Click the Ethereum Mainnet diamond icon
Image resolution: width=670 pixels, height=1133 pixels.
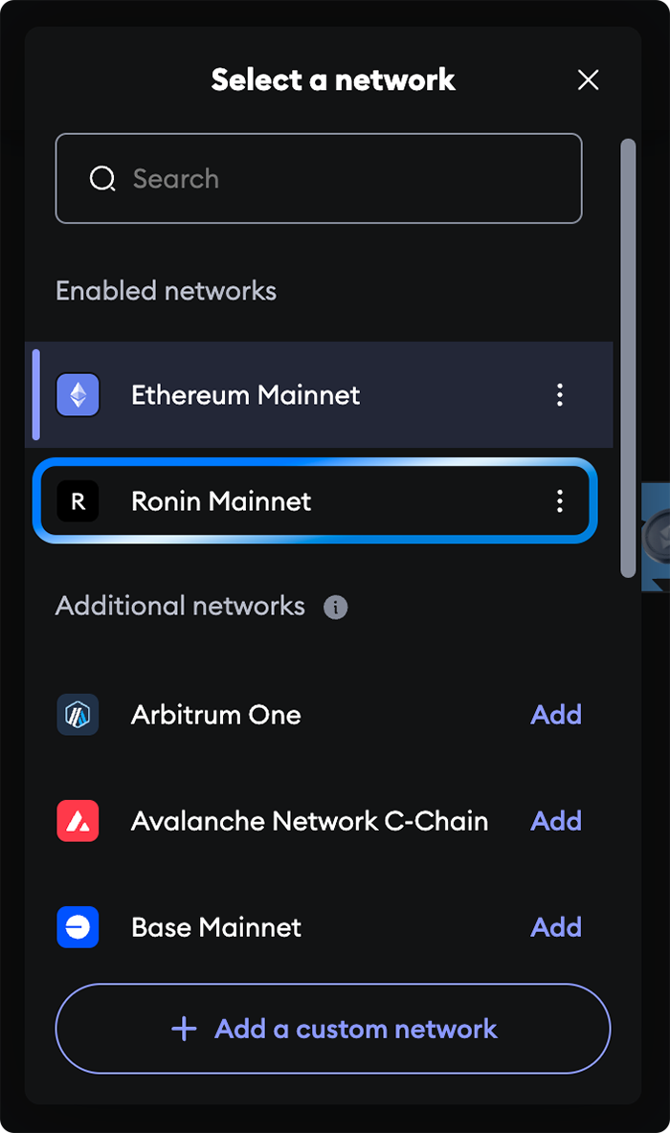(x=78, y=394)
